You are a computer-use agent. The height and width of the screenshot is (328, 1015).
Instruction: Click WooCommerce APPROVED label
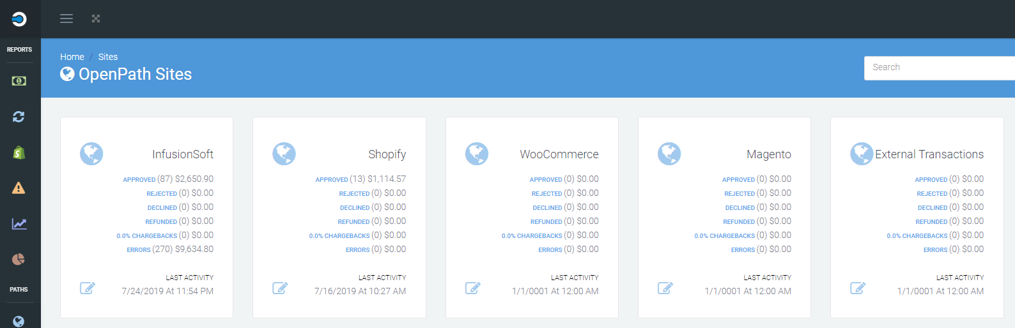coord(546,180)
